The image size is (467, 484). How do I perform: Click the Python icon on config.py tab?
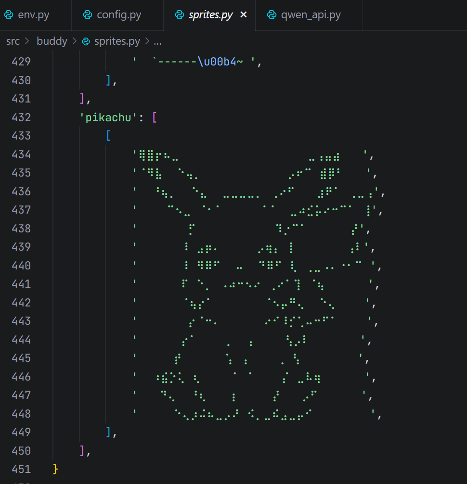[x=88, y=15]
